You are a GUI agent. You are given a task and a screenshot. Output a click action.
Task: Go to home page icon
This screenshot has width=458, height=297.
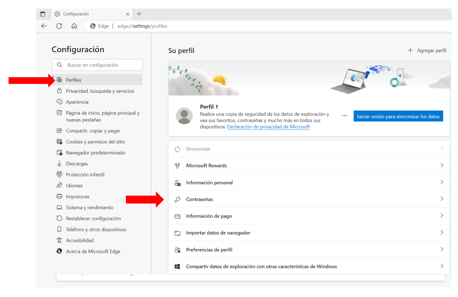point(74,26)
